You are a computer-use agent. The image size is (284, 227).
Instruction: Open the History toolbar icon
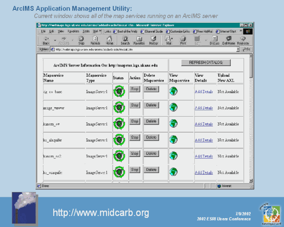pyautogui.click(x=154, y=40)
